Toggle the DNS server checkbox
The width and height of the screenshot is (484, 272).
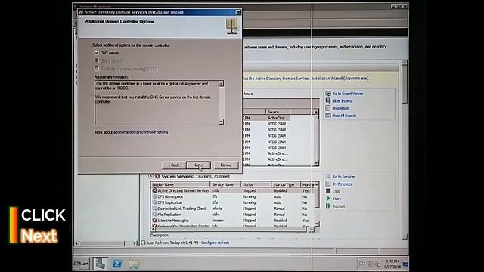coord(96,53)
